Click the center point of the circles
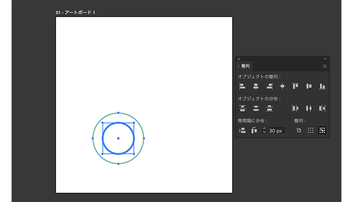This screenshot has height=202, width=353. [x=118, y=138]
